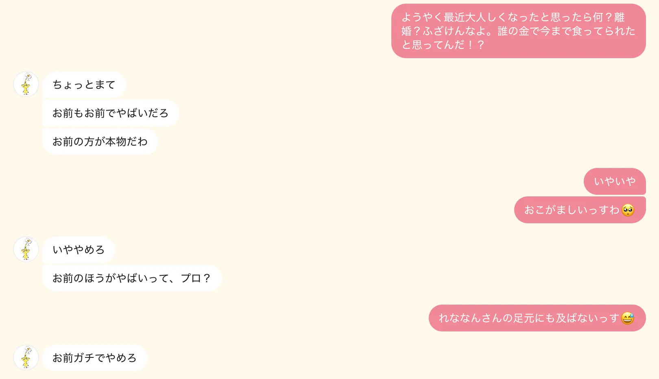Click the おこがましいっすわ message bubble
659x379 pixels.
click(x=580, y=210)
